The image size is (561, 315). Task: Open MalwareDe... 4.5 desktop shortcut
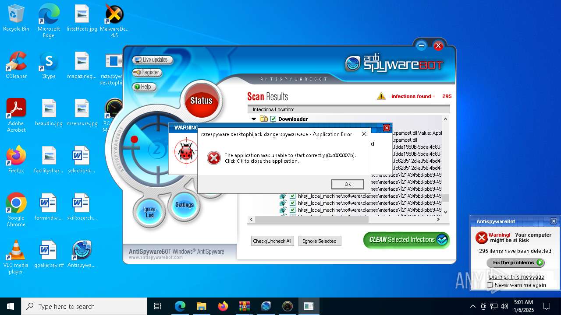(x=114, y=21)
